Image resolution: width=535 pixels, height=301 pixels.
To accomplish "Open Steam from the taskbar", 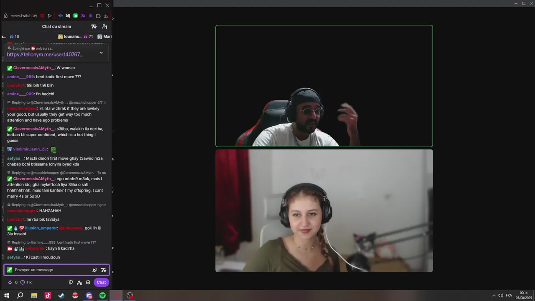I will (x=61, y=296).
